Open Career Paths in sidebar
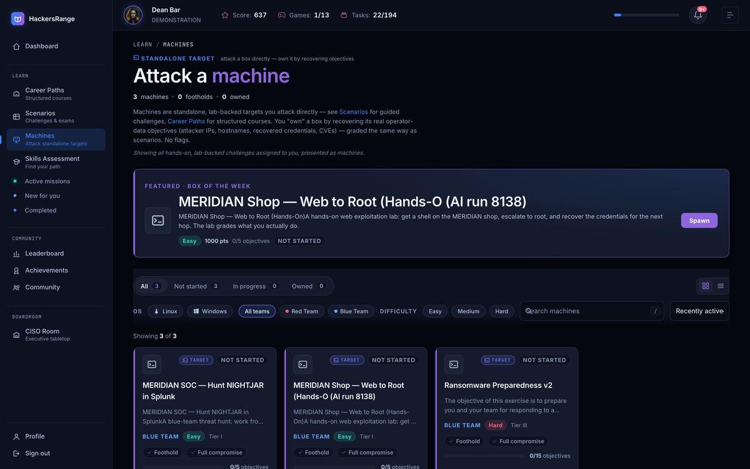This screenshot has height=469, width=750. pyautogui.click(x=56, y=94)
